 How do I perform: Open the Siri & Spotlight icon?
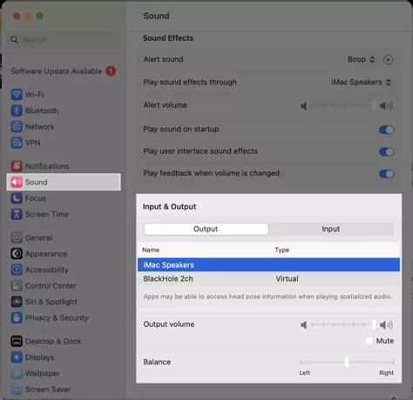point(17,302)
